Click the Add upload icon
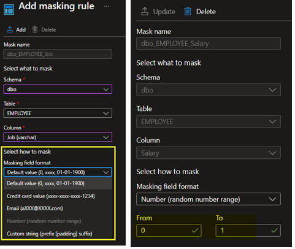This screenshot has height=249, width=295. 10,29
